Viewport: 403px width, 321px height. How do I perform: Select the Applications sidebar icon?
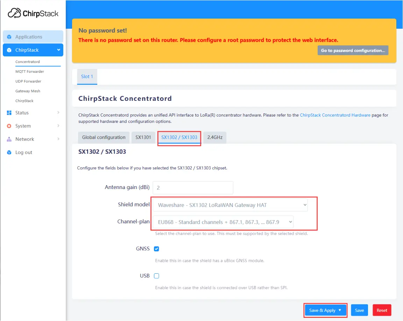click(x=9, y=36)
